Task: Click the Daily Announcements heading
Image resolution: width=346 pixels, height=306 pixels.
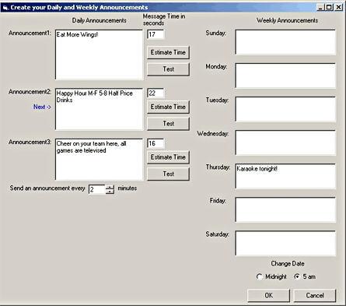Action: (100, 20)
